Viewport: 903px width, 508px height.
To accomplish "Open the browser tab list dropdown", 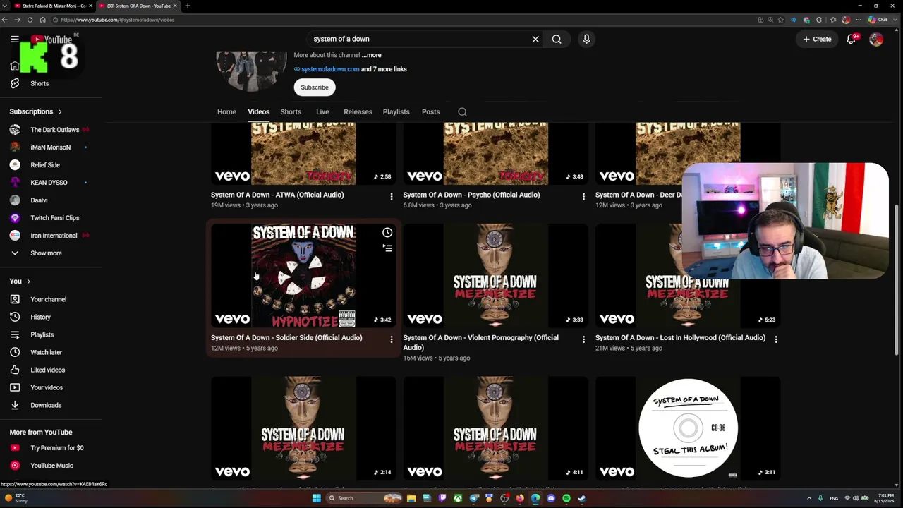I will (5, 6).
